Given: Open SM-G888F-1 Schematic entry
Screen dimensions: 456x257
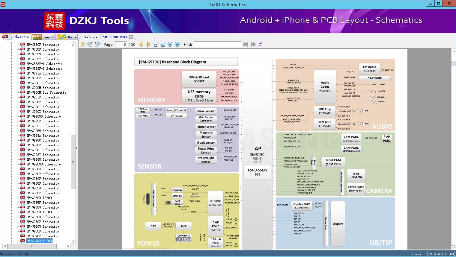Looking at the screenshot, I should click(44, 64).
